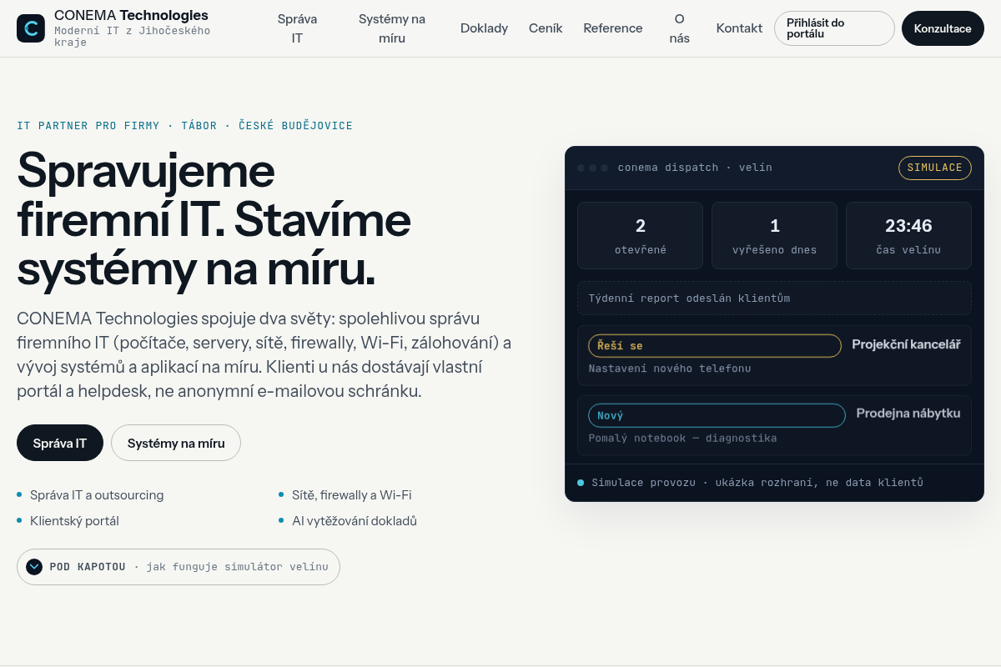Click the Konzultace button
1001x667 pixels.
(x=943, y=28)
